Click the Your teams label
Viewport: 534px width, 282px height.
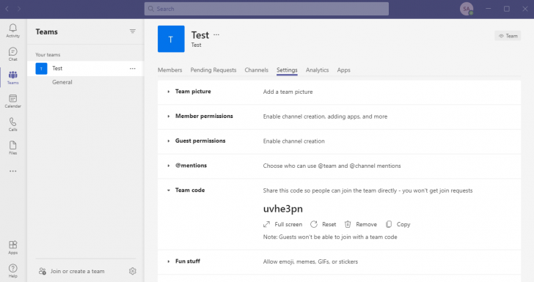click(48, 54)
